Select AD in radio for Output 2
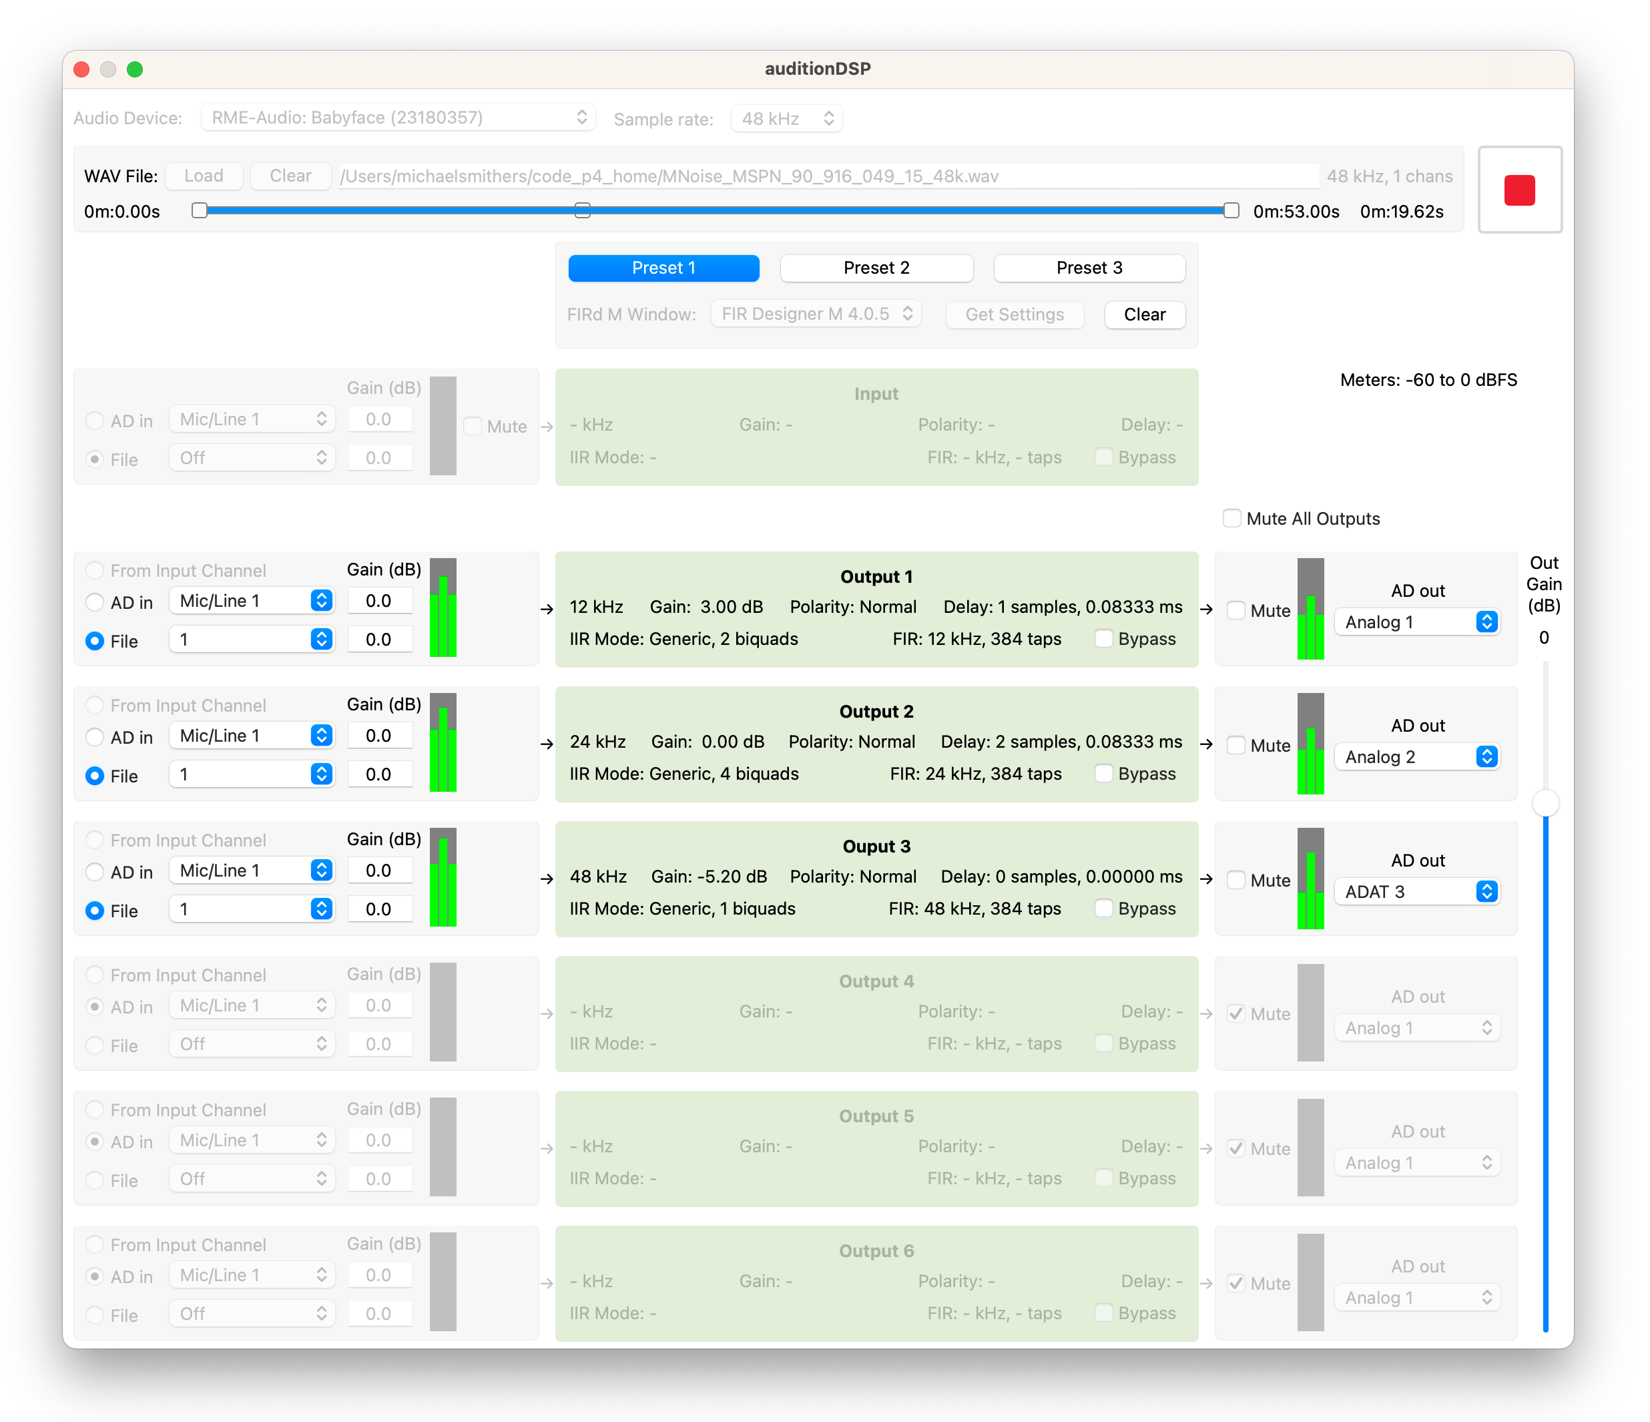Image resolution: width=1650 pixels, height=1422 pixels. [x=95, y=737]
